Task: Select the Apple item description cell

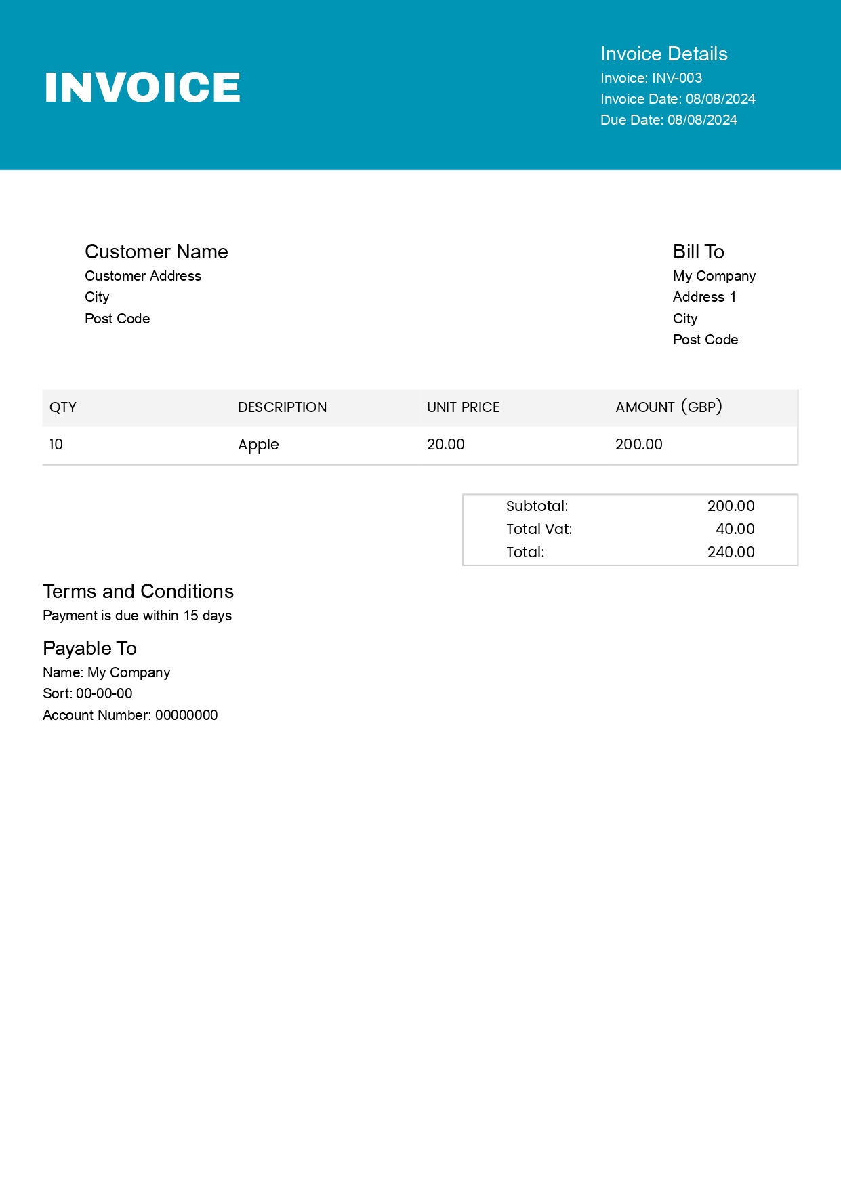Action: (258, 445)
